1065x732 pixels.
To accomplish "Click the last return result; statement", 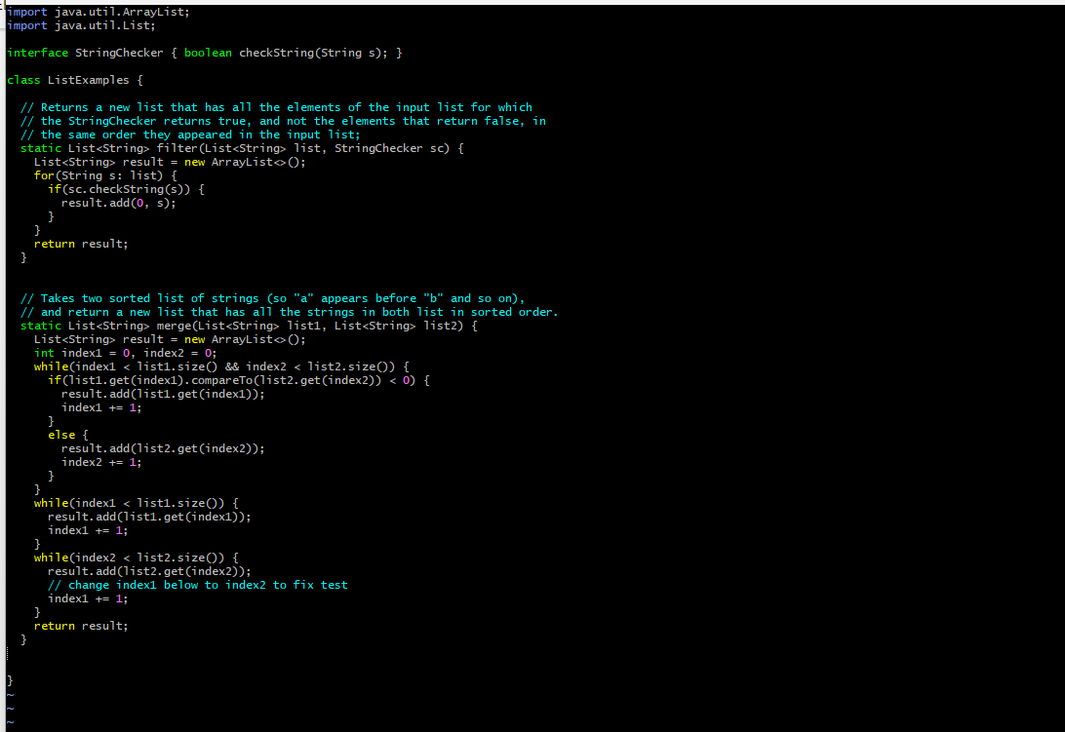I will 81,626.
